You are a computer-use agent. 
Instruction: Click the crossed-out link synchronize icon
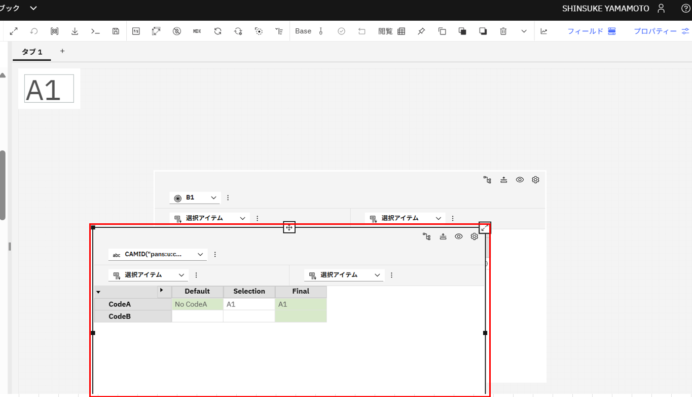point(176,31)
